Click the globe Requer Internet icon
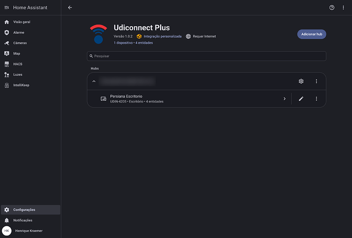The image size is (352, 238). pos(188,36)
